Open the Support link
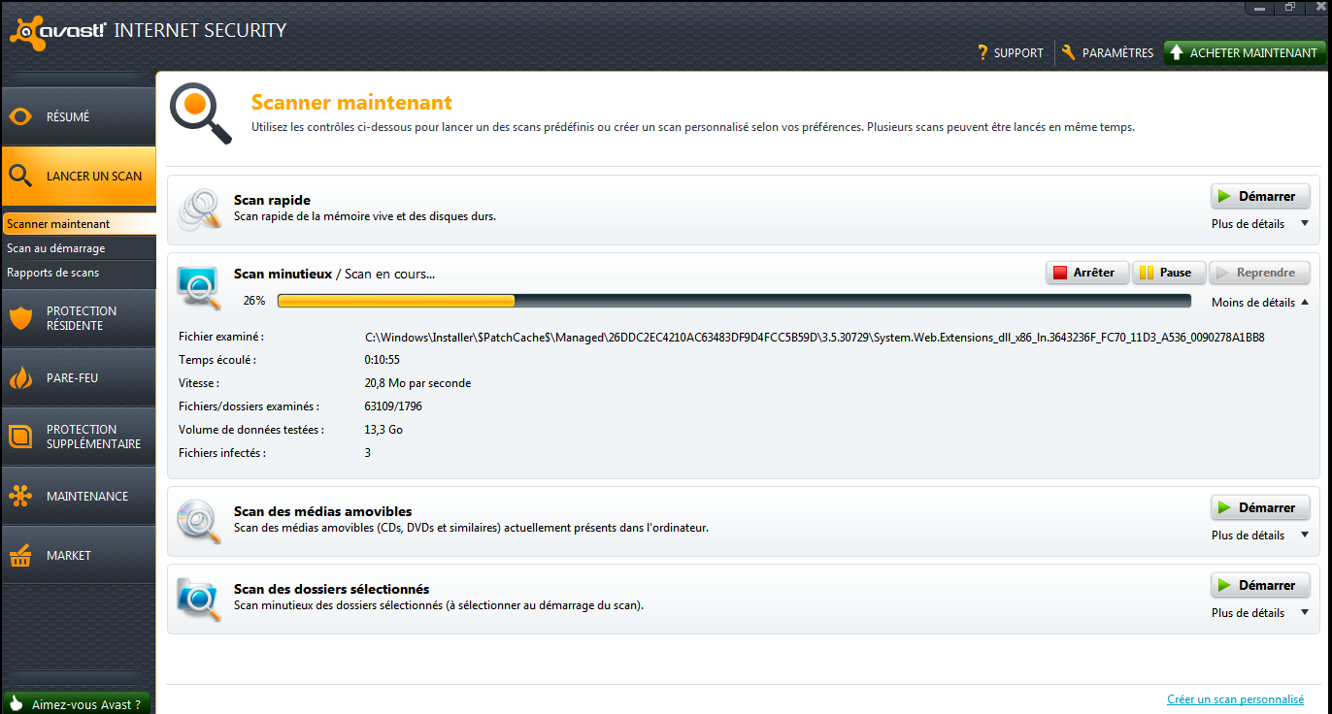Image resolution: width=1332 pixels, height=714 pixels. tap(1011, 52)
